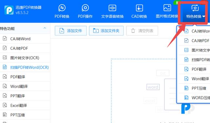This screenshot has width=210, height=123.
Task: Choose PPT压缩 text in dropdown menu
Action: click(199, 88)
